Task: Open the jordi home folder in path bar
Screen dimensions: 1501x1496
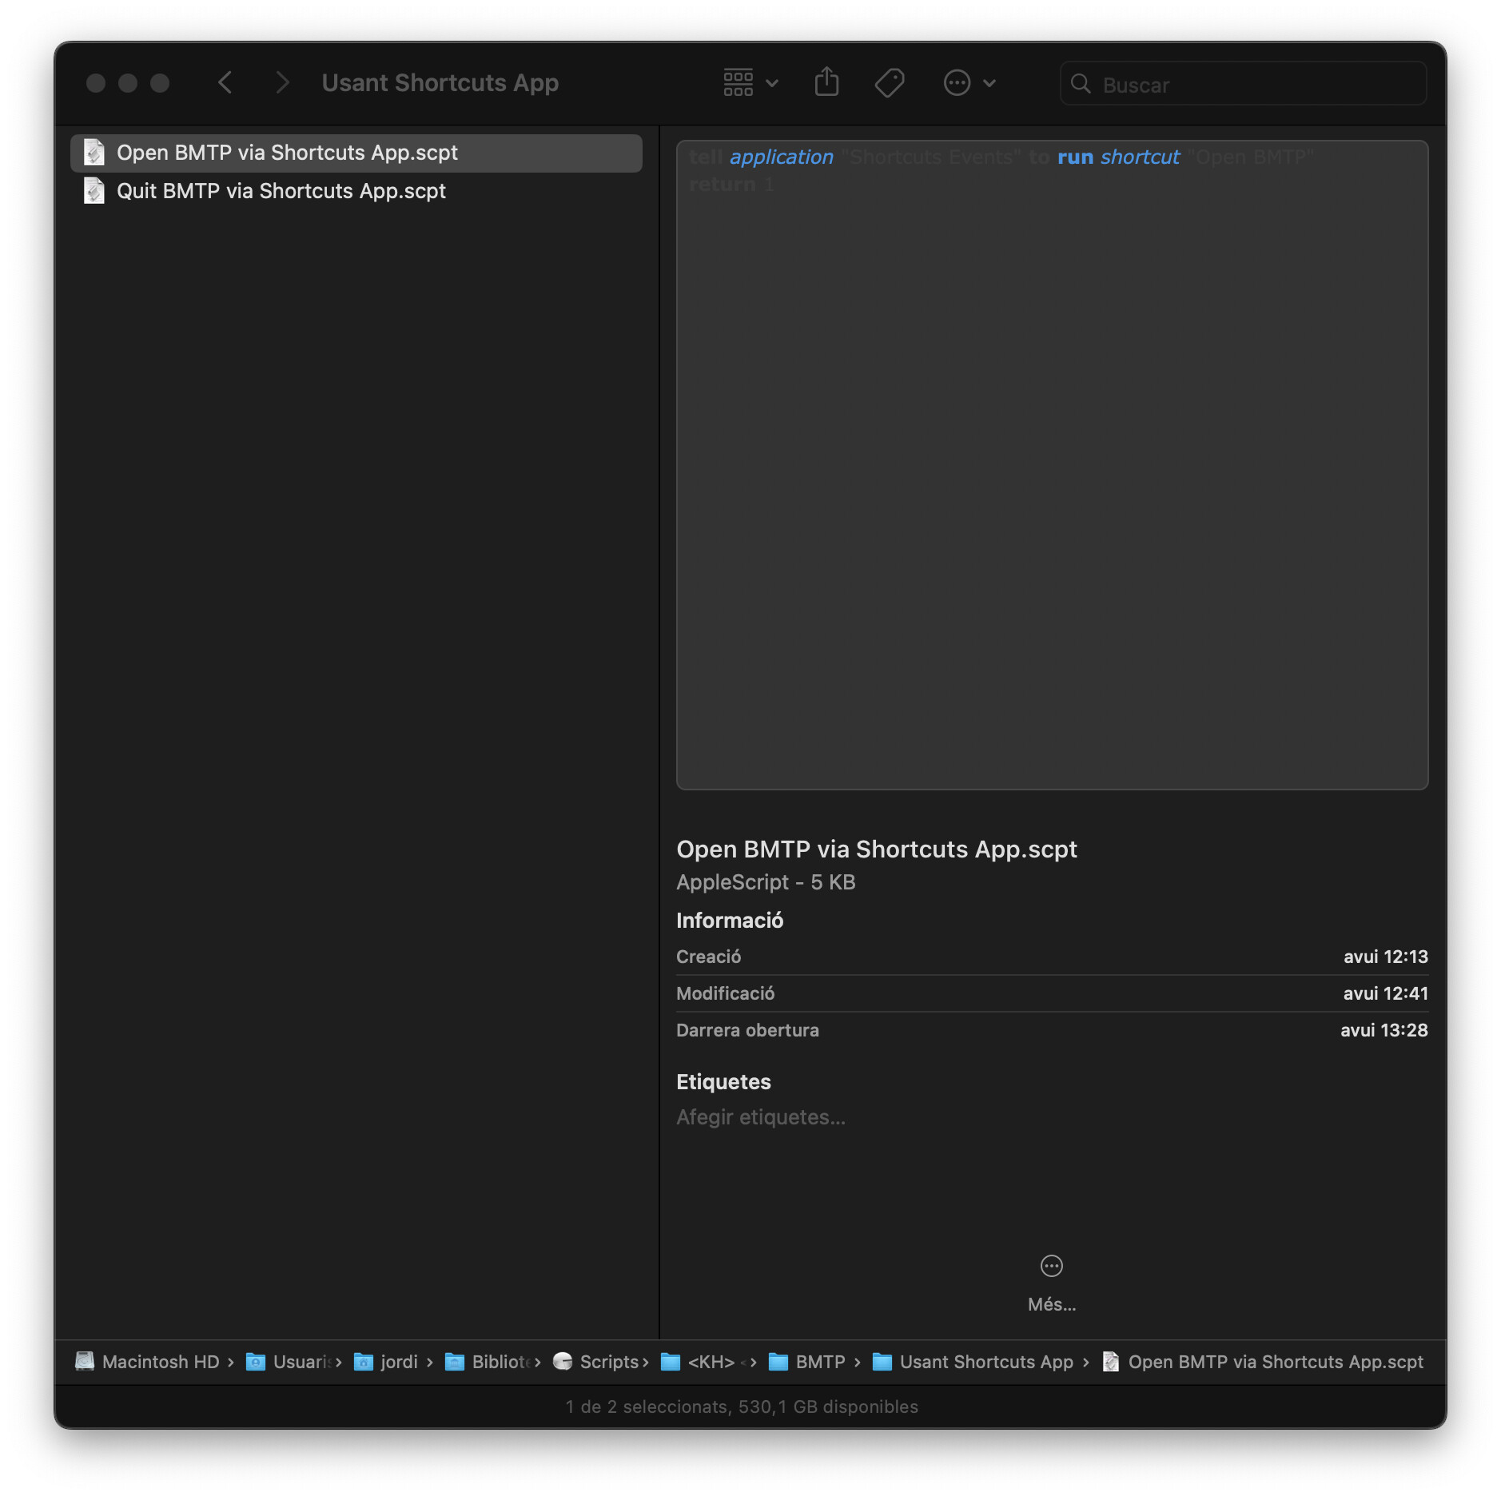Action: 386,1362
